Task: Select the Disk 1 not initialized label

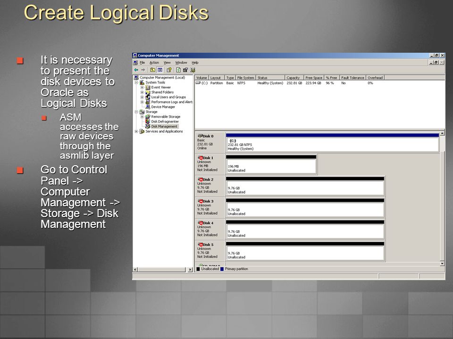Action: 210,164
